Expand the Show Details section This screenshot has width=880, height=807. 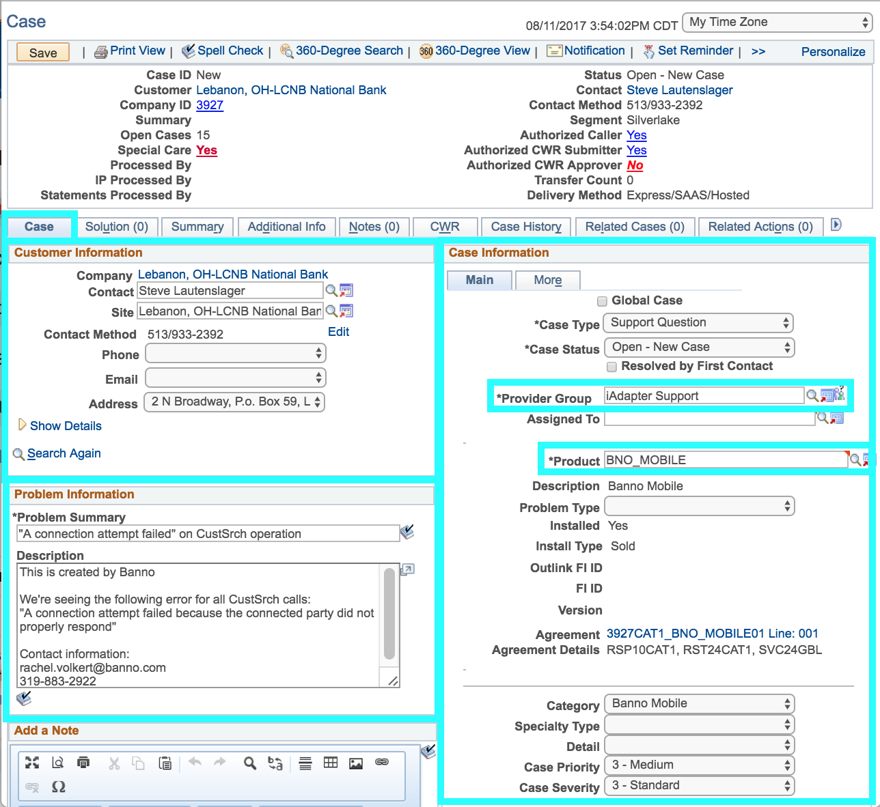click(x=65, y=426)
